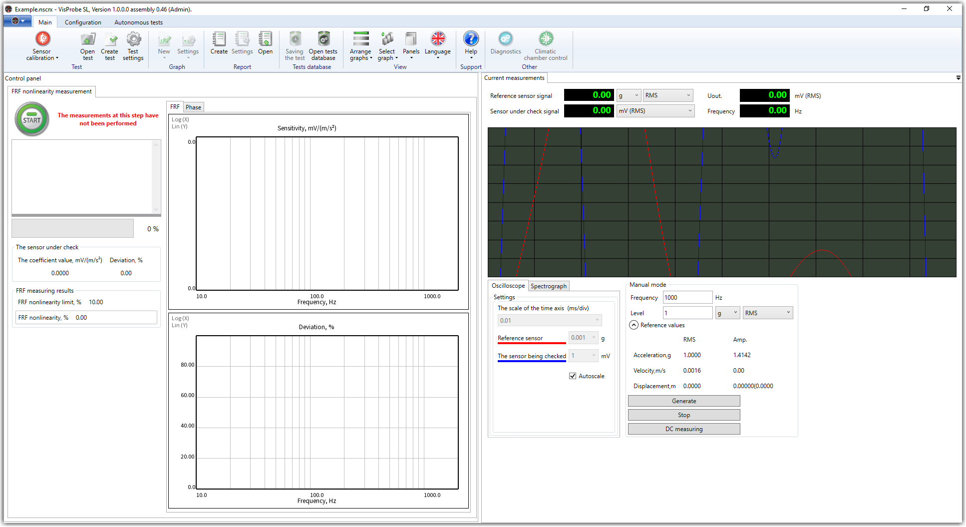Open the reference sensor RMS dropdown
Screen dimensions: 966x527
(x=667, y=95)
